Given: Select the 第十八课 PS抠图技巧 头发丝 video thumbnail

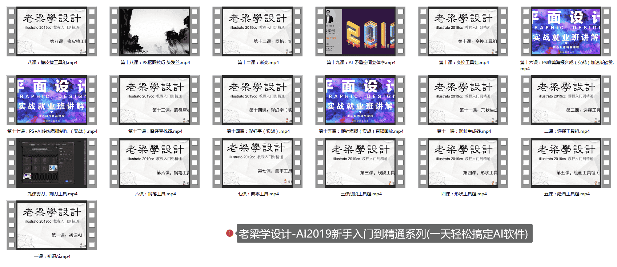Looking at the screenshot, I should (x=155, y=31).
